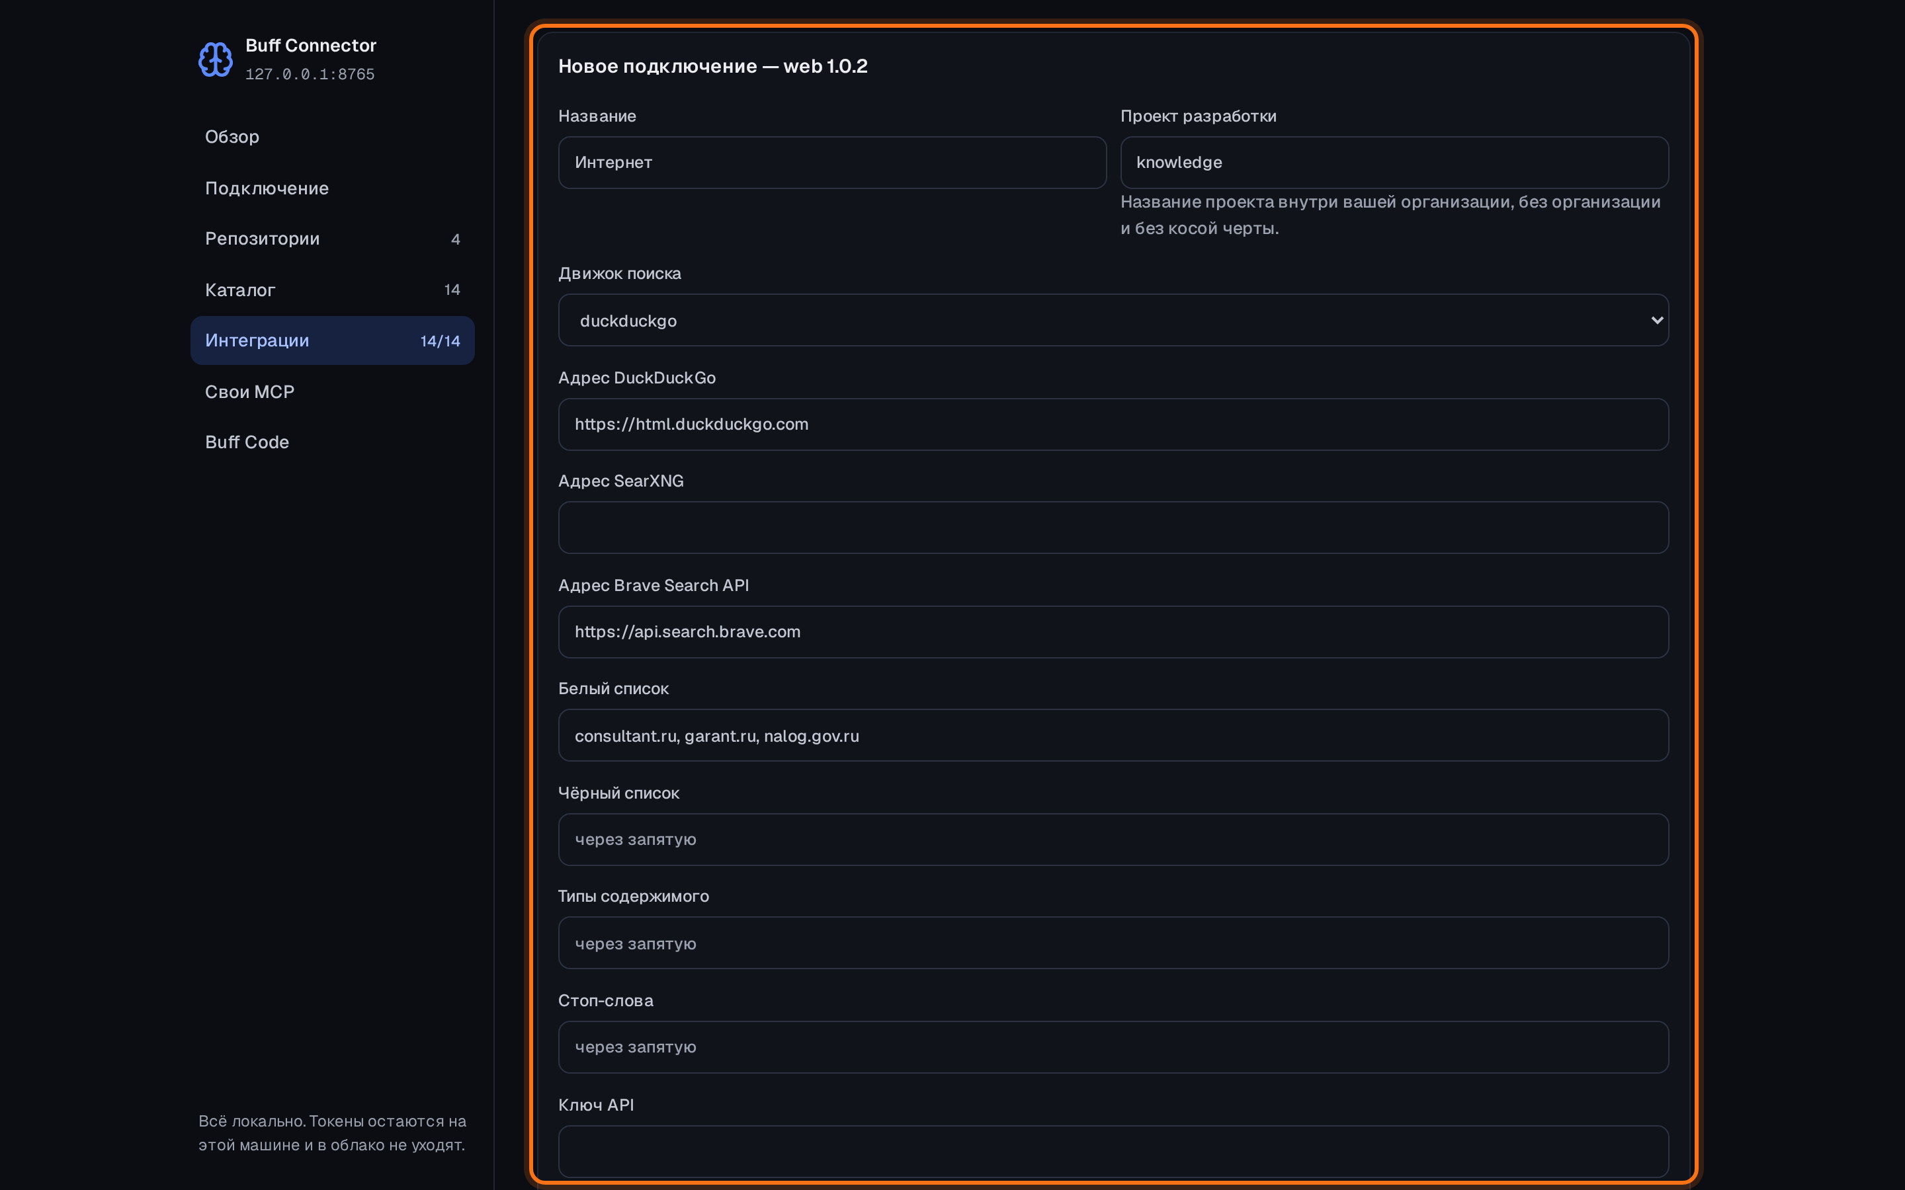Viewport: 1905px width, 1190px height.
Task: Select the Интеграции sidebar item
Action: [332, 340]
